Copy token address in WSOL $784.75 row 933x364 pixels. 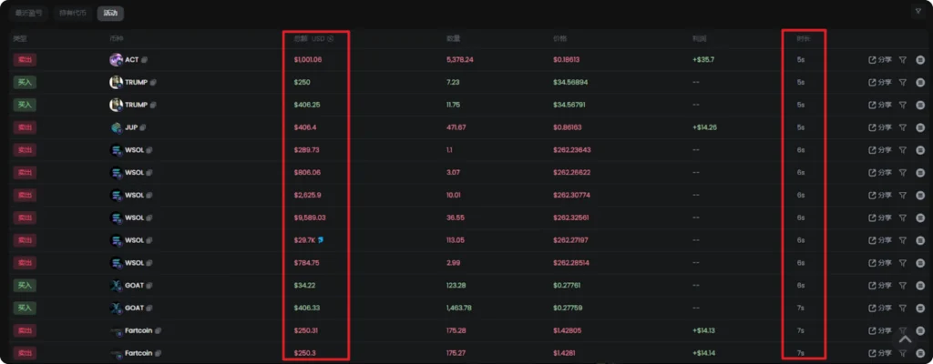pos(149,264)
